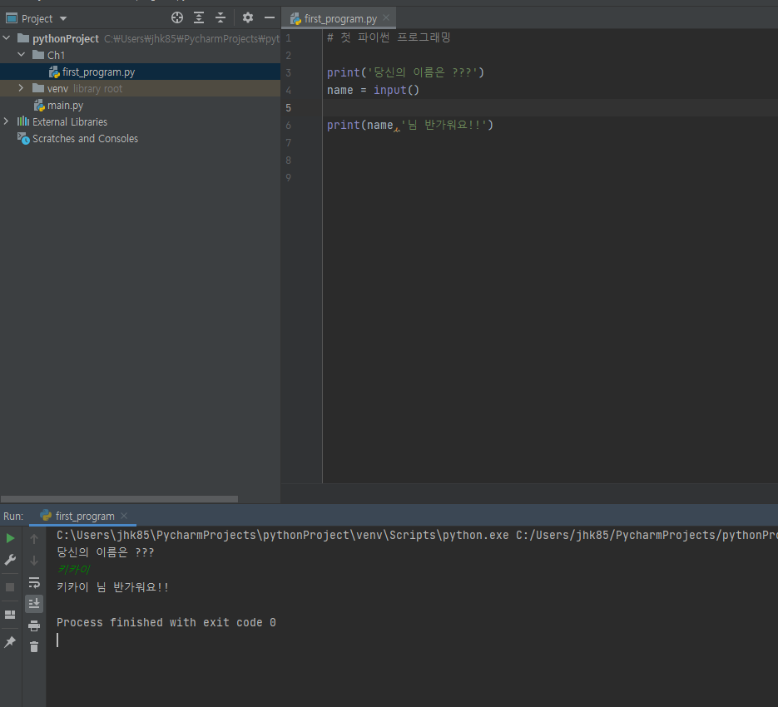
Task: Click the Pin Tab icon in Run panel
Action: point(10,642)
